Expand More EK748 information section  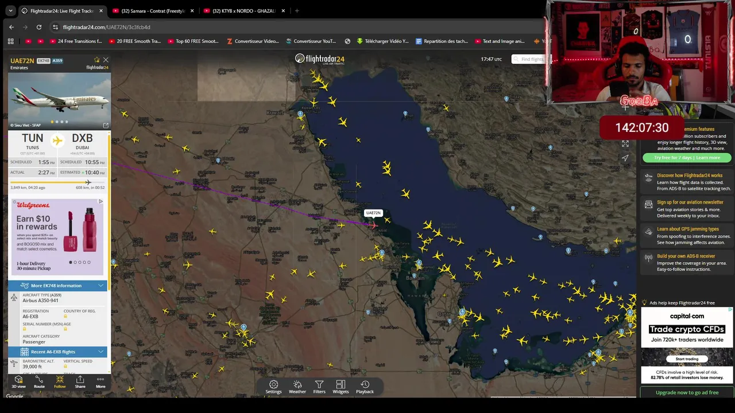57,285
